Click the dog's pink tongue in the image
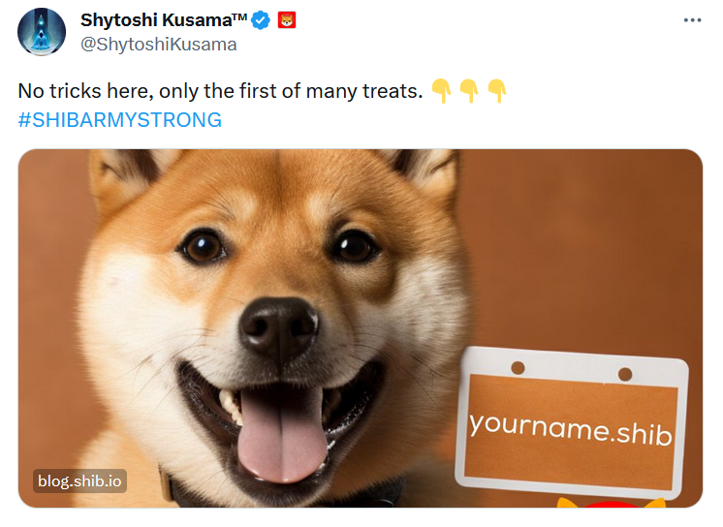723x527 pixels. (282, 433)
